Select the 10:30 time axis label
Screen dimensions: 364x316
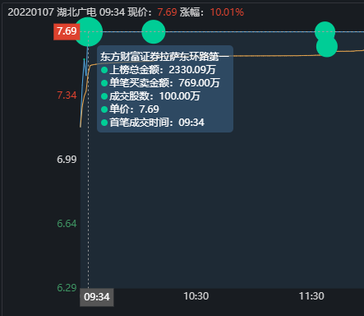[x=196, y=296]
